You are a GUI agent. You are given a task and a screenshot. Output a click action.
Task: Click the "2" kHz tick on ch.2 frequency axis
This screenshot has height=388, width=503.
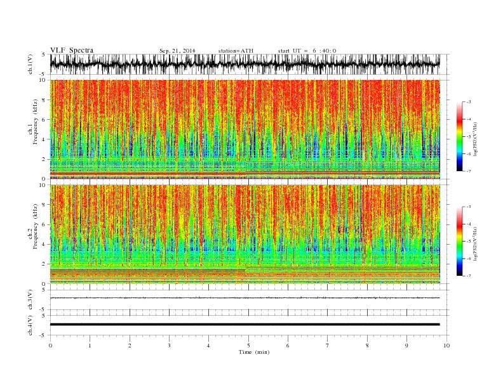point(44,264)
